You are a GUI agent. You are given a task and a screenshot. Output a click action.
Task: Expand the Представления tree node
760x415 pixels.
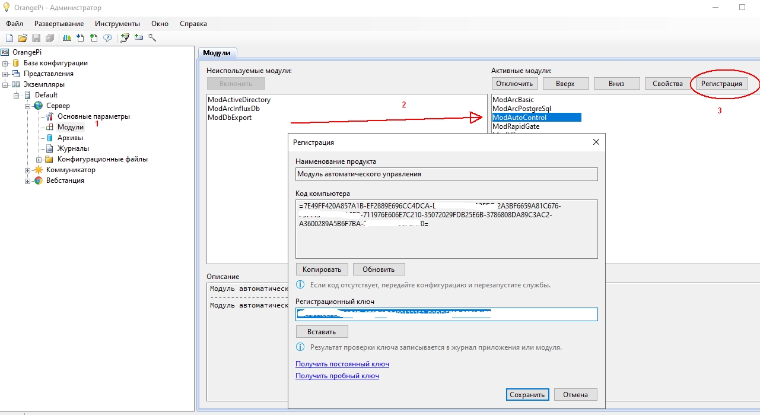[5, 74]
